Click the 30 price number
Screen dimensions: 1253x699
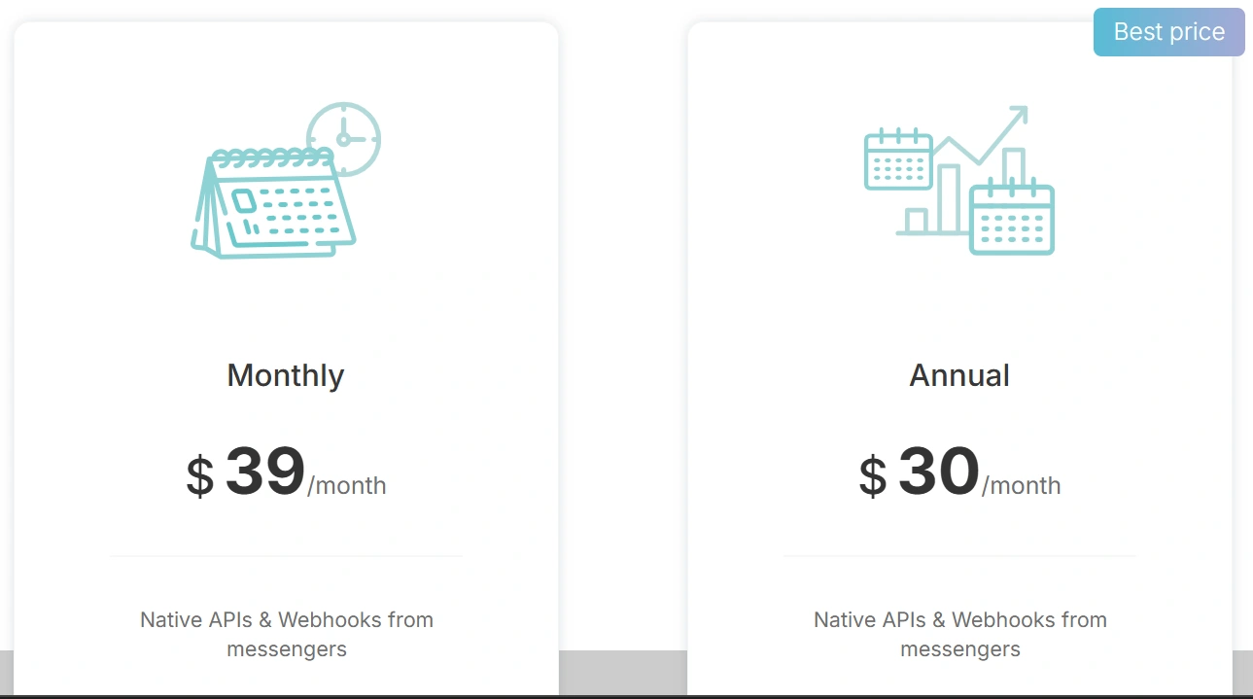[938, 472]
